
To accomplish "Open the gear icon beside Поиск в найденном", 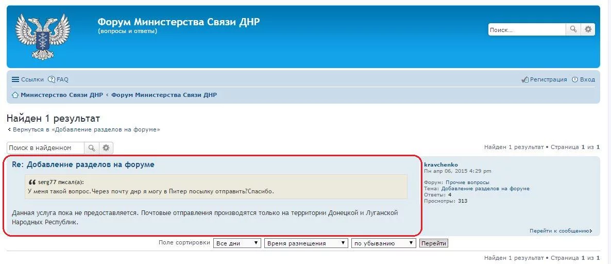I will pos(106,148).
